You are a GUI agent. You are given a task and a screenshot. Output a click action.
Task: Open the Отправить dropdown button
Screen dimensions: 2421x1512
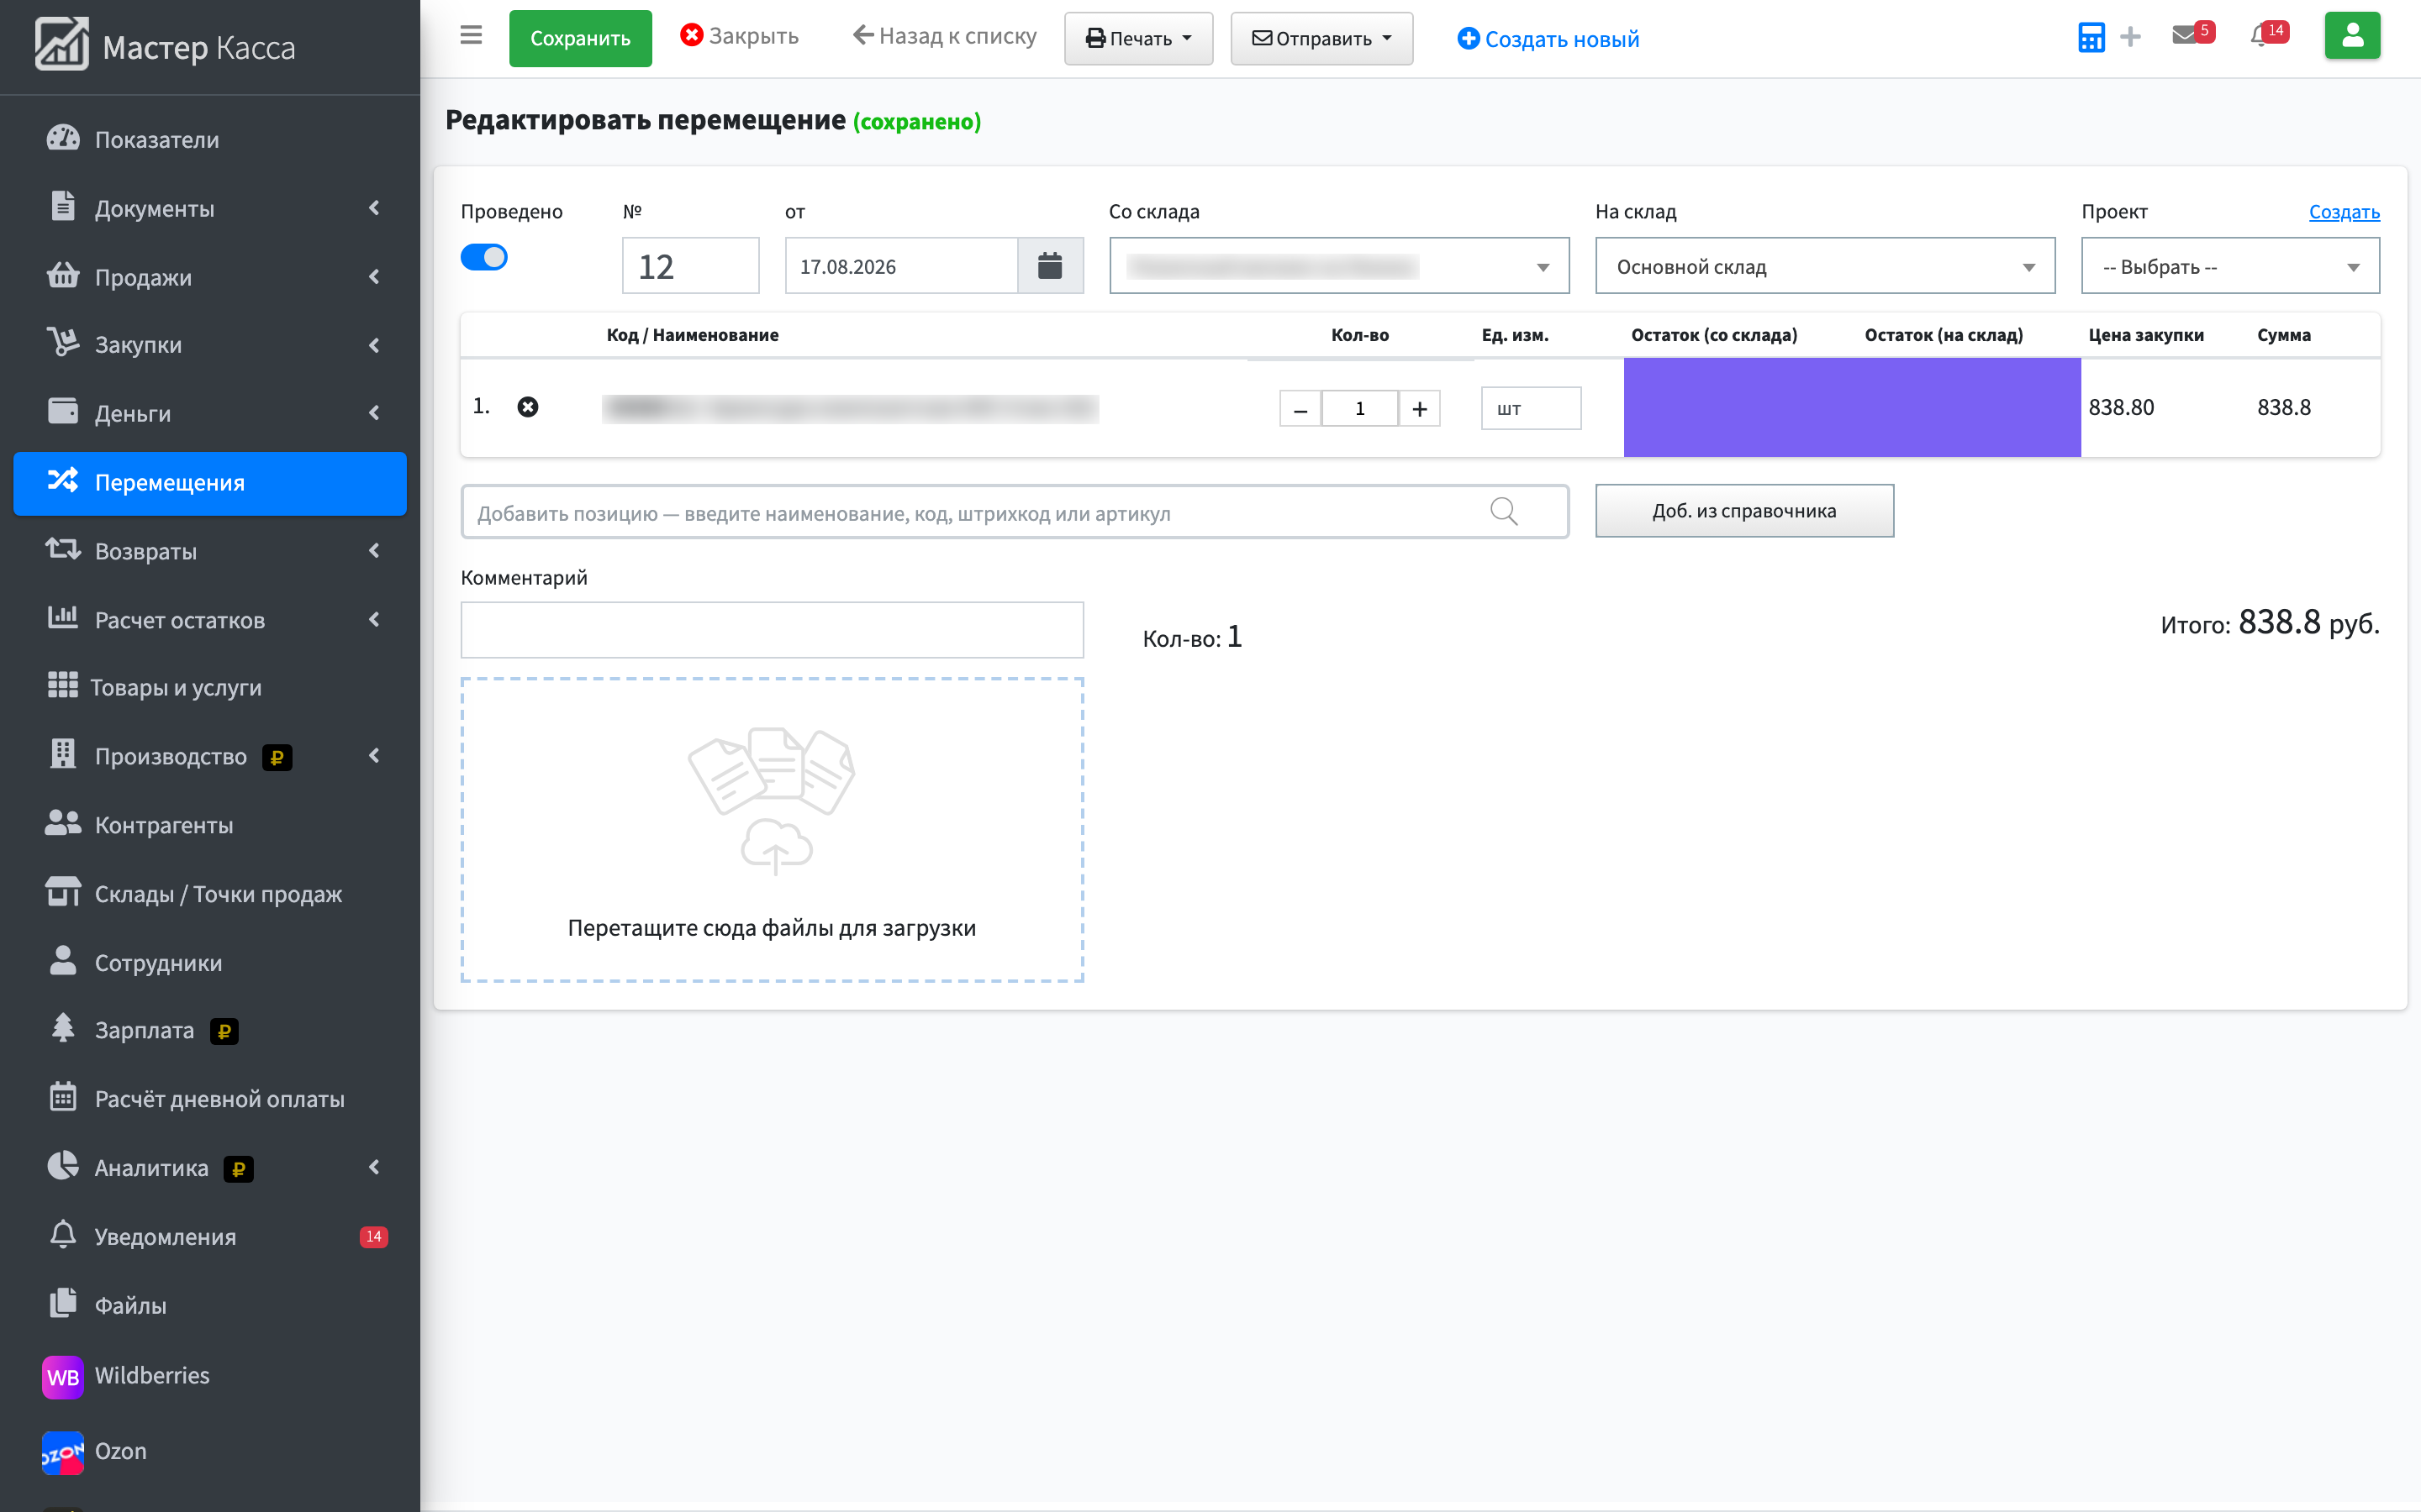[x=1321, y=38]
